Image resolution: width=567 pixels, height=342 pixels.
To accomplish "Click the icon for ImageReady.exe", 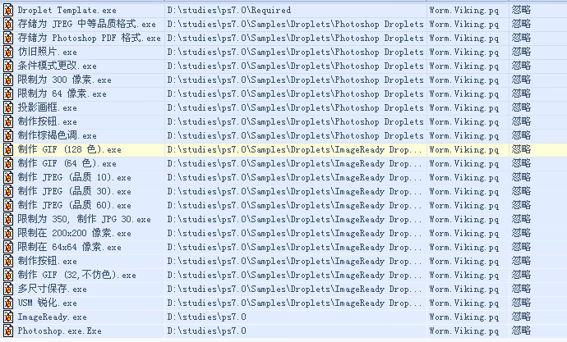I will click(x=8, y=317).
